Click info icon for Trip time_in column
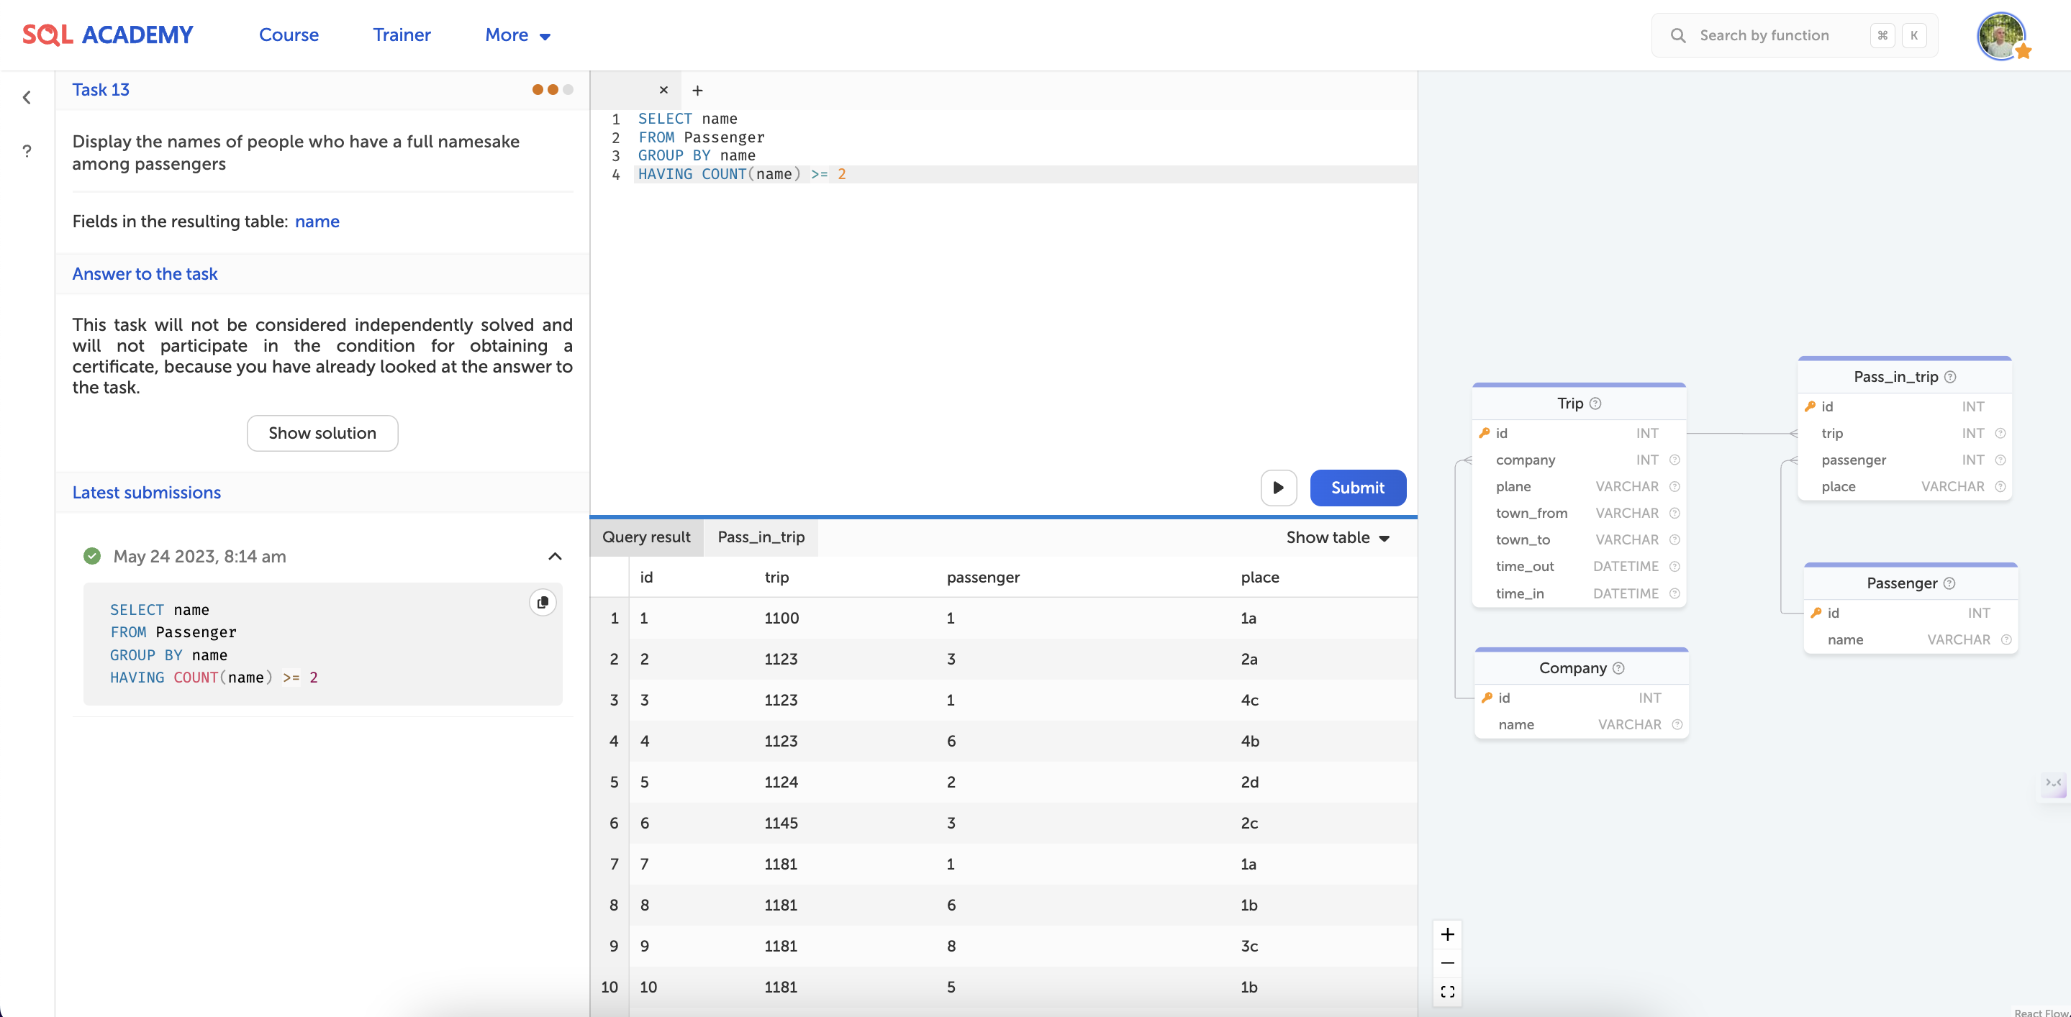This screenshot has width=2071, height=1017. click(x=1675, y=593)
